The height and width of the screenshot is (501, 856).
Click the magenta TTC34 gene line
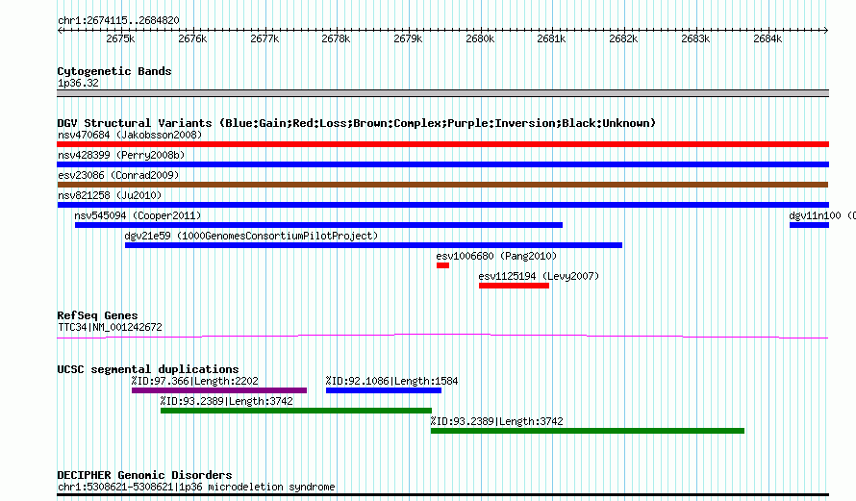[442, 336]
